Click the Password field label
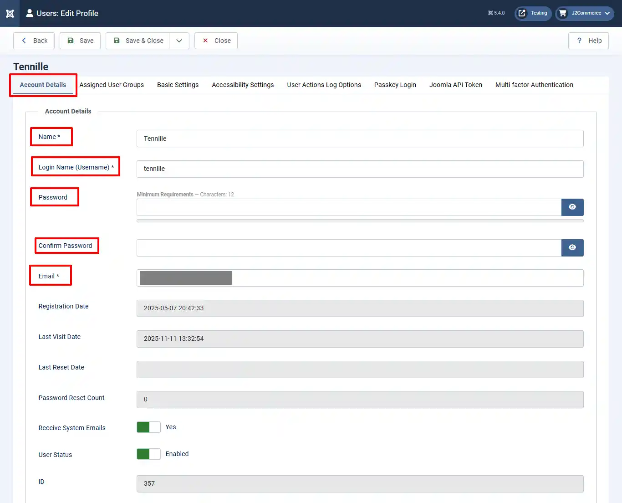 [53, 197]
